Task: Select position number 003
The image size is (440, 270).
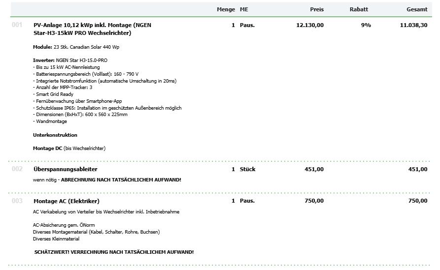Action: pyautogui.click(x=17, y=201)
